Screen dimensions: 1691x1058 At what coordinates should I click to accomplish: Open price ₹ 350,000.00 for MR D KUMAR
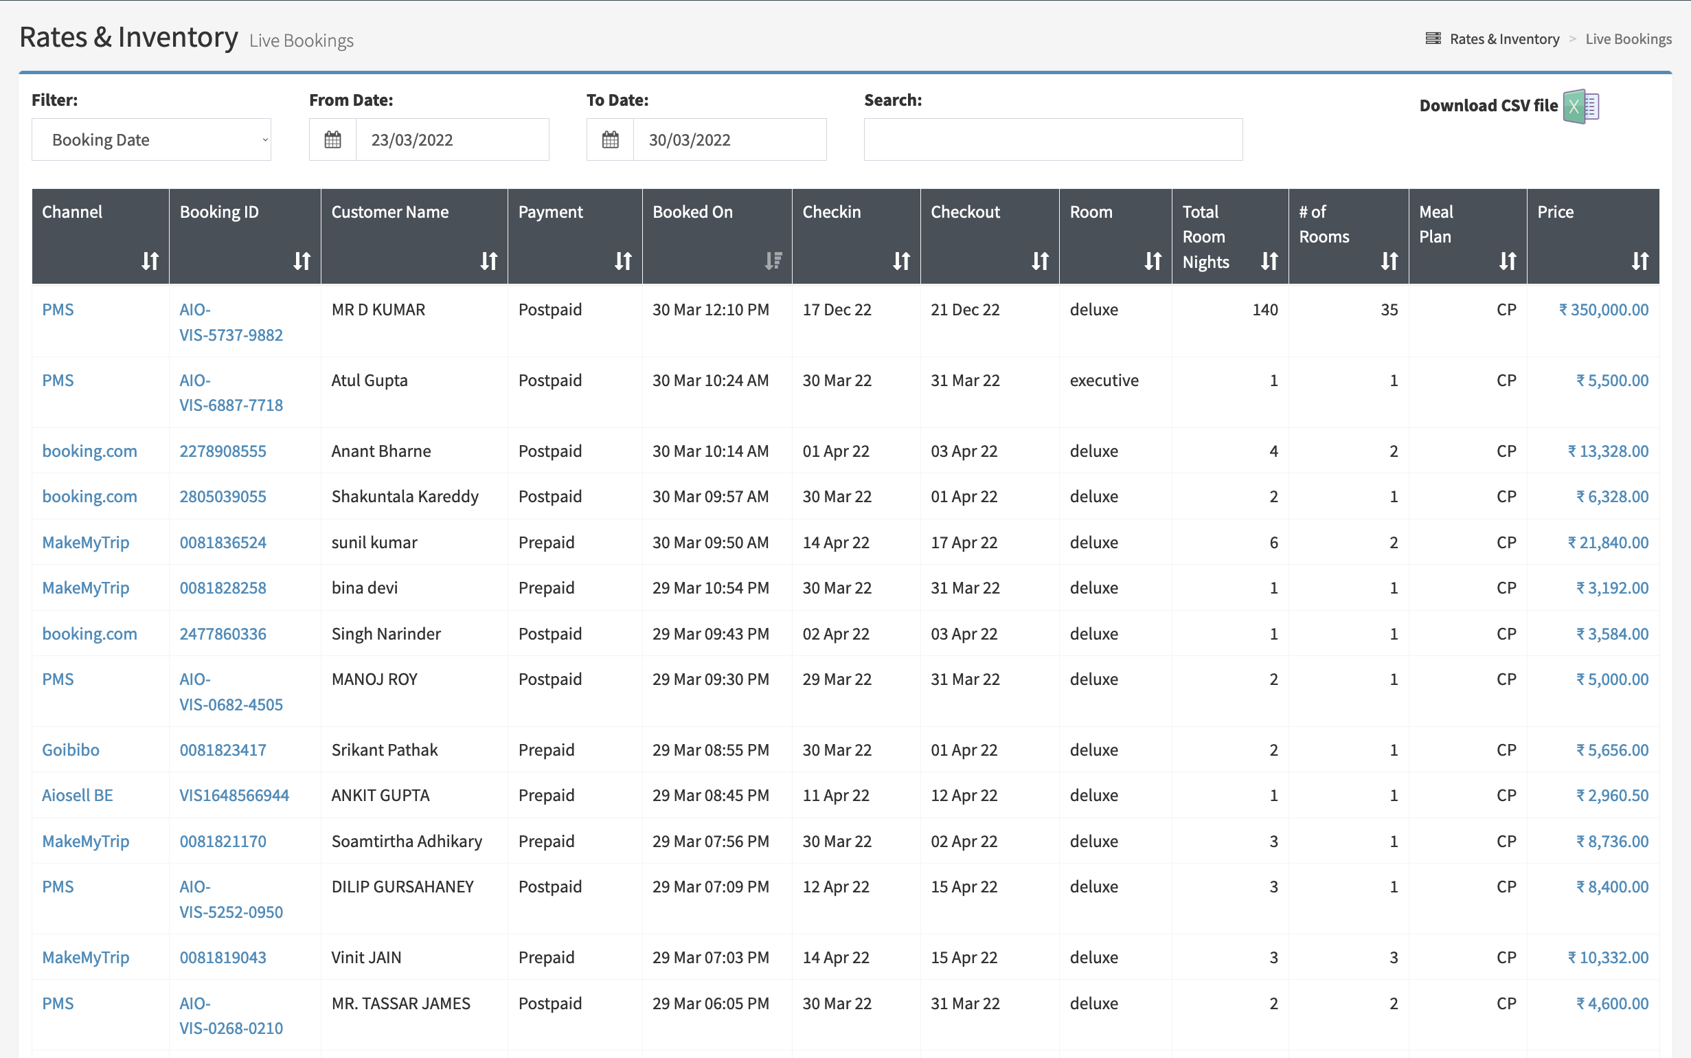pyautogui.click(x=1603, y=310)
